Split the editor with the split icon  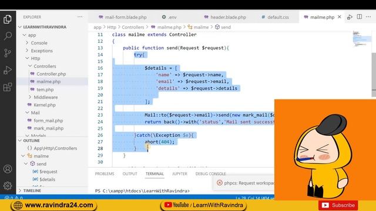359,17
